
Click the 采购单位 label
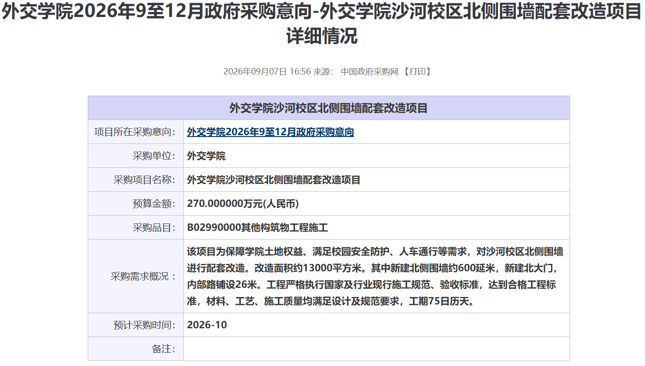click(154, 156)
